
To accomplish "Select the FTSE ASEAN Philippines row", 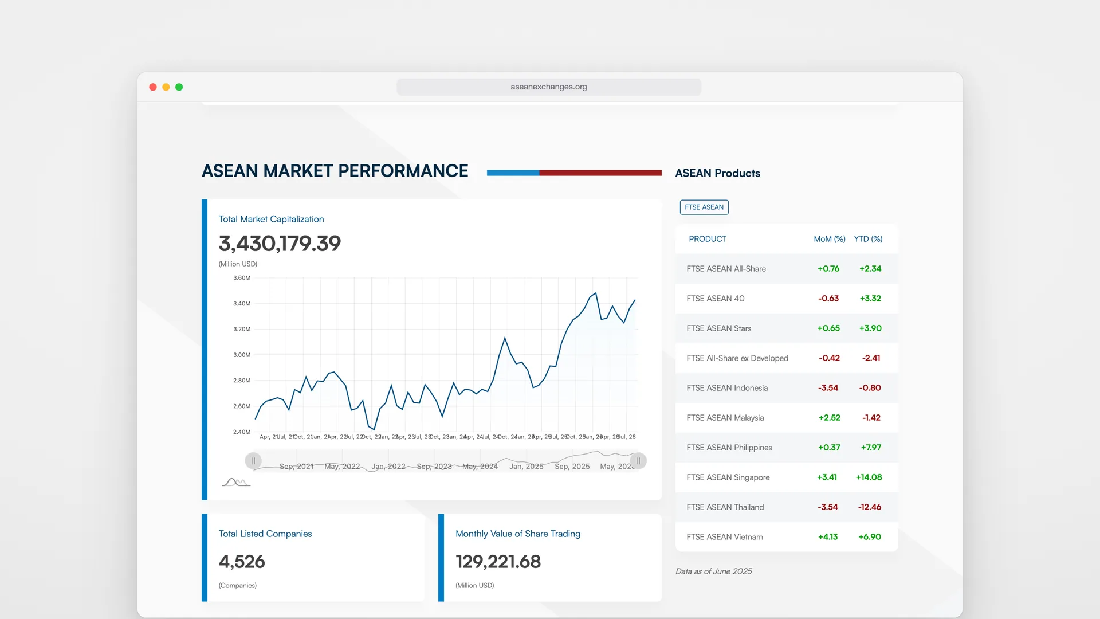I will tap(787, 448).
